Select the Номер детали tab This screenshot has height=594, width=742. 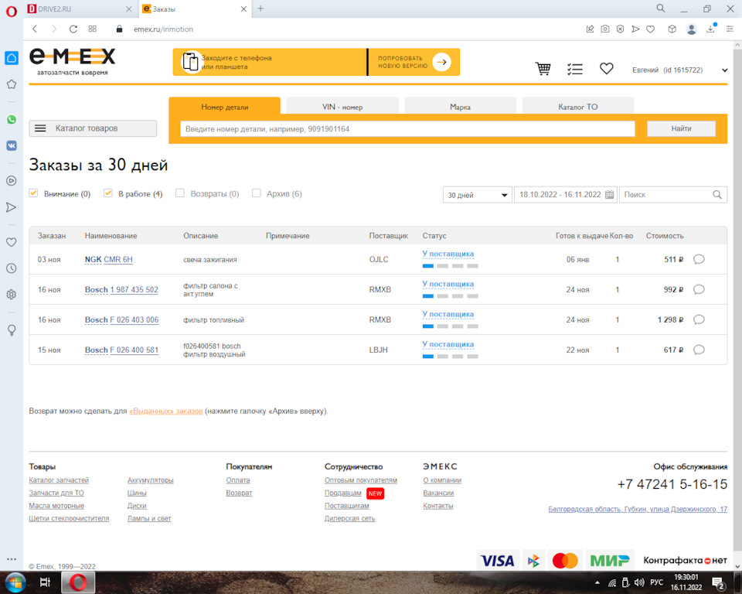pyautogui.click(x=225, y=107)
